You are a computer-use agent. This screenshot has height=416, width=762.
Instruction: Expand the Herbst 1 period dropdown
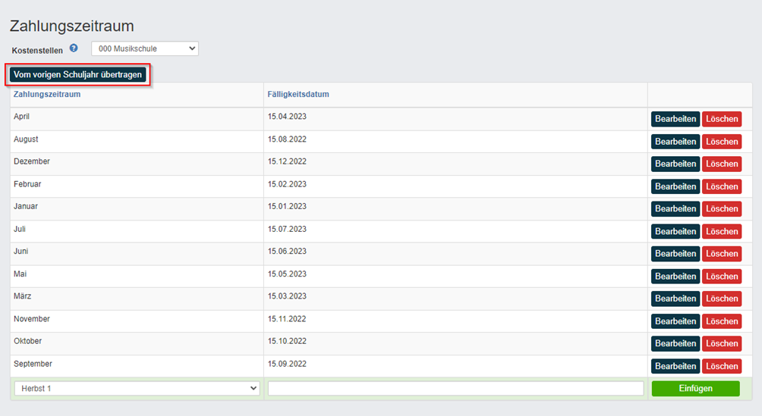(137, 388)
